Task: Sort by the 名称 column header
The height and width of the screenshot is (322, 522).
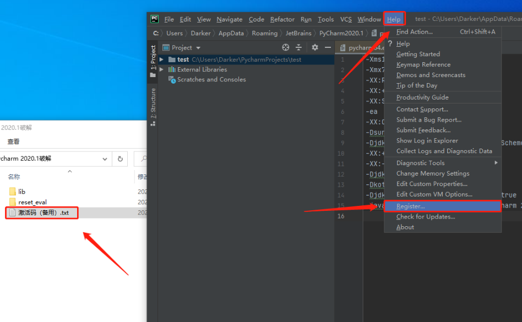Action: pos(14,177)
